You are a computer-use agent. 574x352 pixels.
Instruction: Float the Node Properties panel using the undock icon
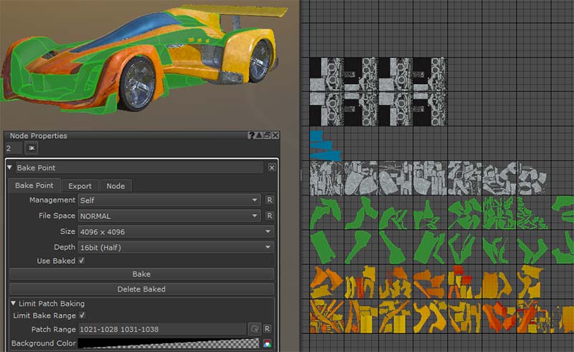click(x=268, y=135)
